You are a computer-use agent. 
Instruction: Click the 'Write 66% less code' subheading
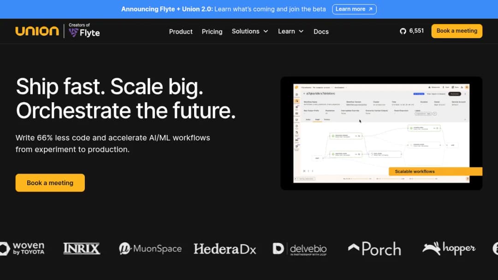113,144
